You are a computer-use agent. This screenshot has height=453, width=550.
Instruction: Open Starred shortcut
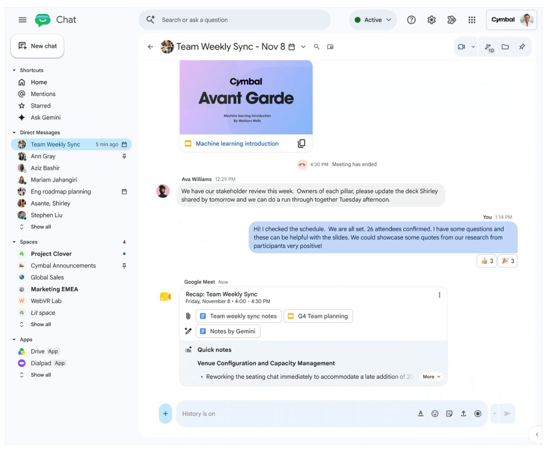(41, 106)
